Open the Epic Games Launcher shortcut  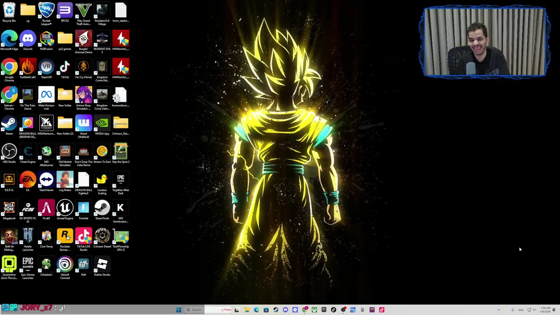tap(28, 268)
